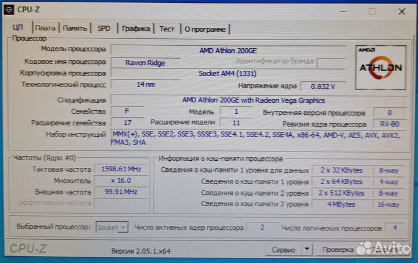Click the Семейство value F
The height and width of the screenshot is (263, 418).
pos(127,111)
